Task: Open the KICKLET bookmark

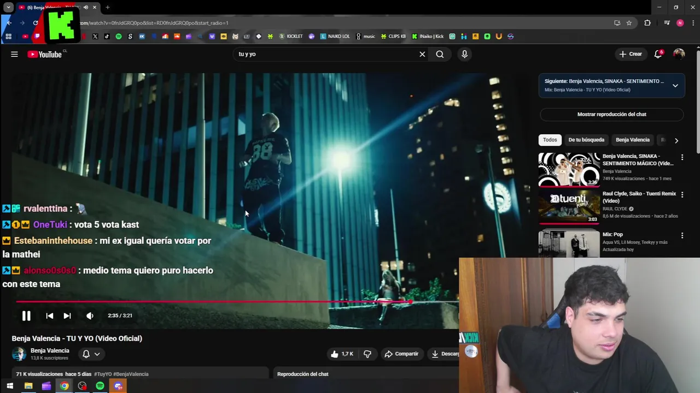Action: coord(290,37)
